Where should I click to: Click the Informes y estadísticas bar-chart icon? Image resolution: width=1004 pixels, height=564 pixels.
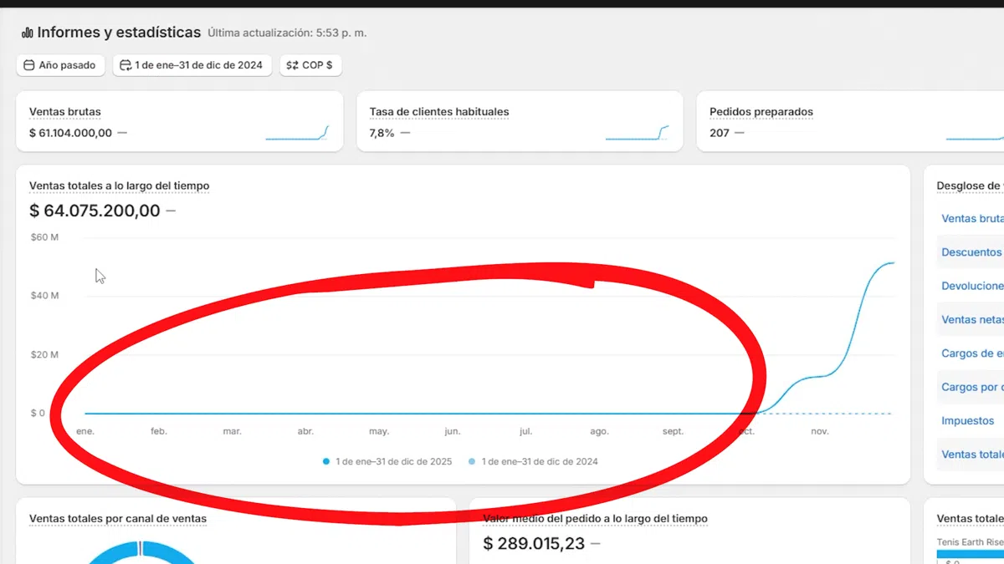[x=28, y=33]
